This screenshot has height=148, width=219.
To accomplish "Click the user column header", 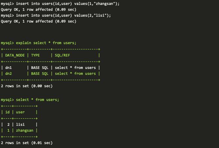I will pos(20,112).
